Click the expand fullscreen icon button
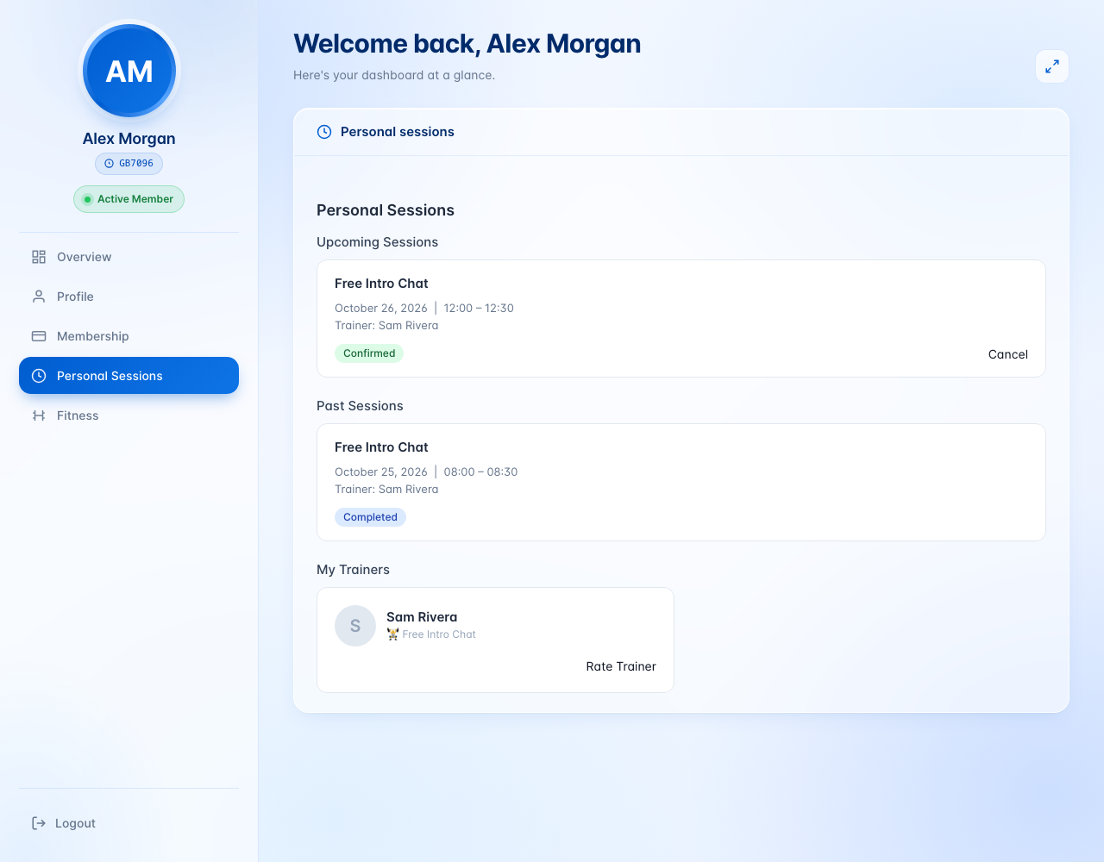 1052,66
